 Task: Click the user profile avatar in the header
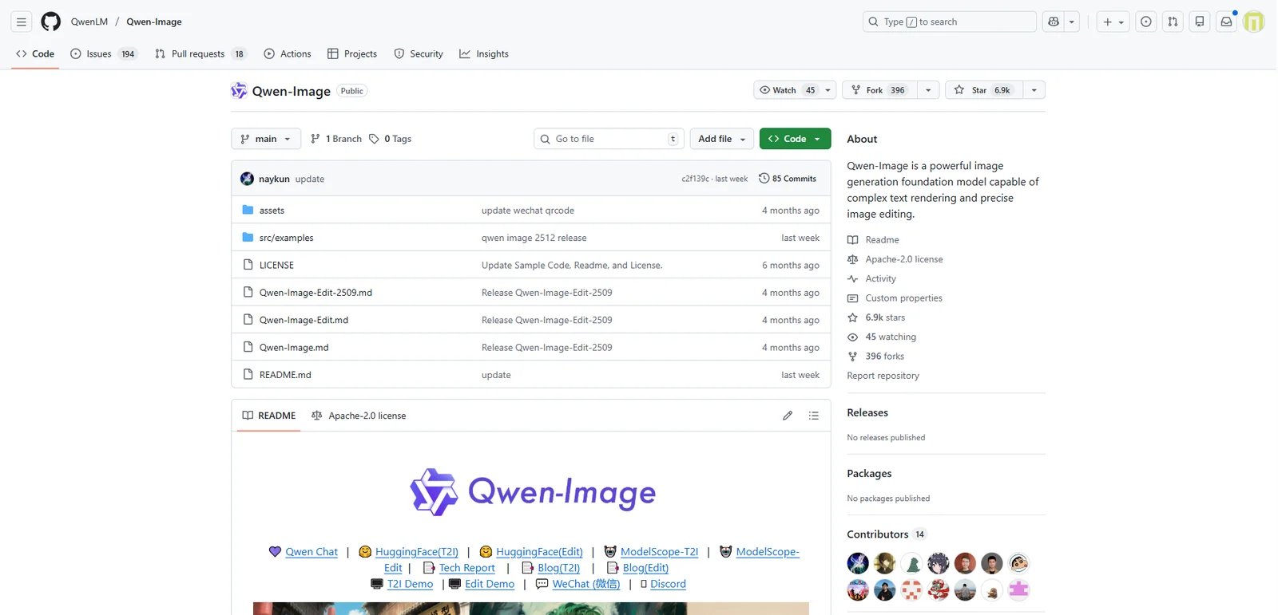click(x=1254, y=22)
